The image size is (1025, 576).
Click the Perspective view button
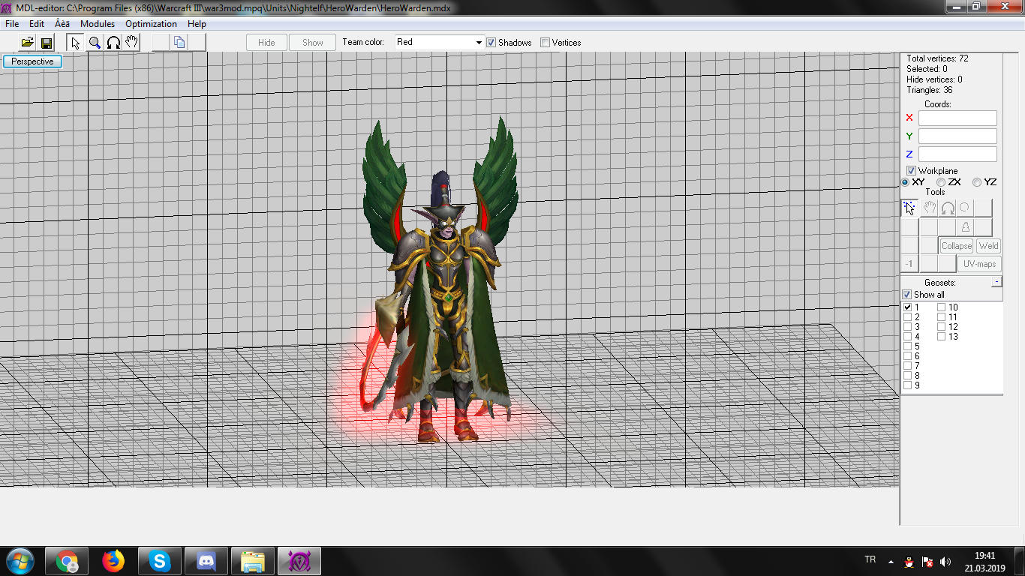click(32, 61)
